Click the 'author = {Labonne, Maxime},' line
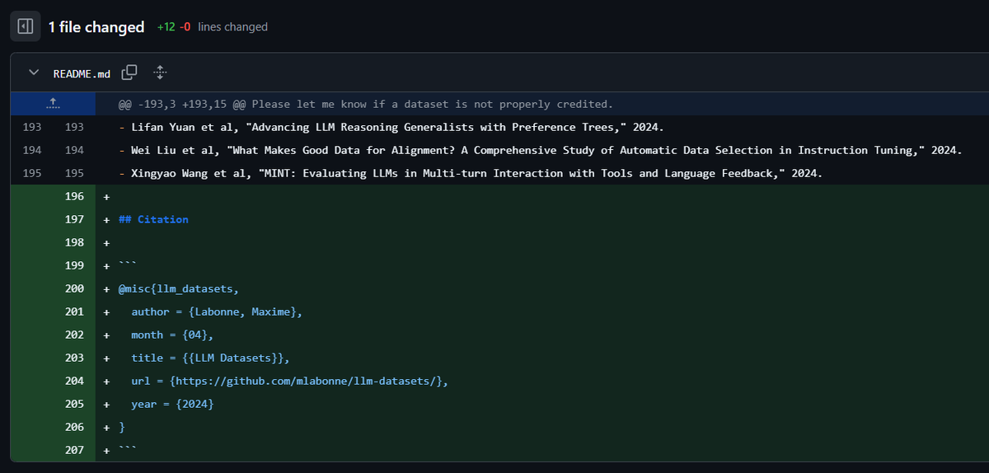 tap(217, 311)
